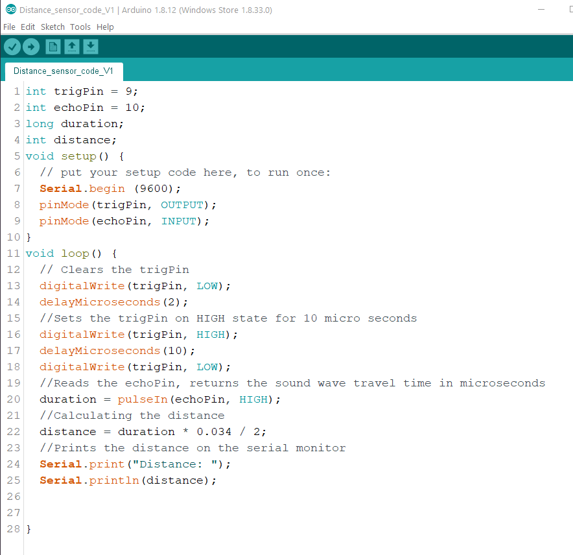Place cursor on pulseIn(echoPin, HIGH) statement
The height and width of the screenshot is (555, 573).
(198, 399)
